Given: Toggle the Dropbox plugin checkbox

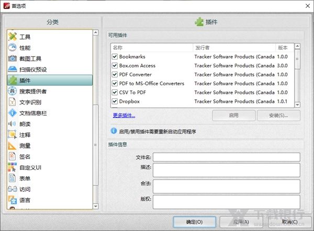Looking at the screenshot, I should coord(115,101).
